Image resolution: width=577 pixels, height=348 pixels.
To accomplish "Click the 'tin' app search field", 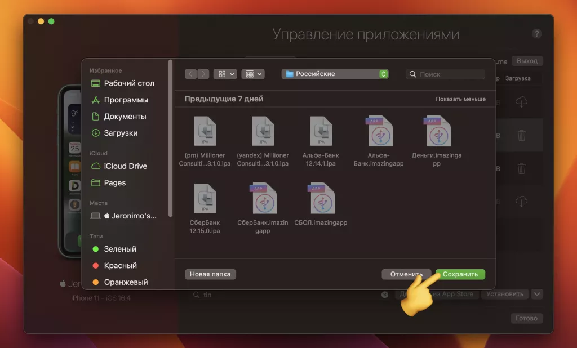I will click(x=291, y=295).
